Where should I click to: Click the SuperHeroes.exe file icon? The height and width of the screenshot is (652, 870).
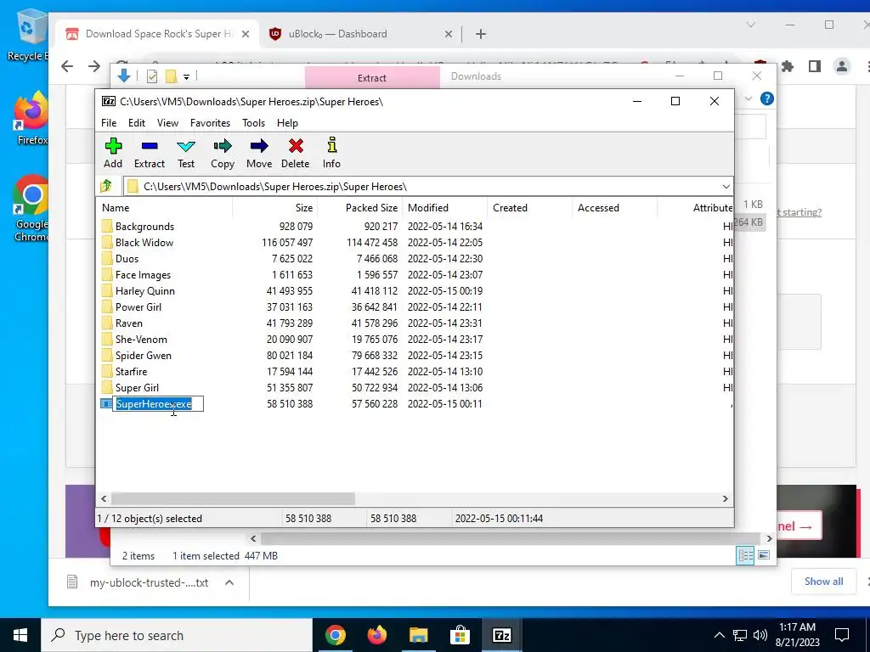pos(105,403)
